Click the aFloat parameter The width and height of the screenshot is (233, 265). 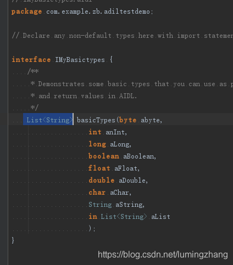click(x=126, y=168)
